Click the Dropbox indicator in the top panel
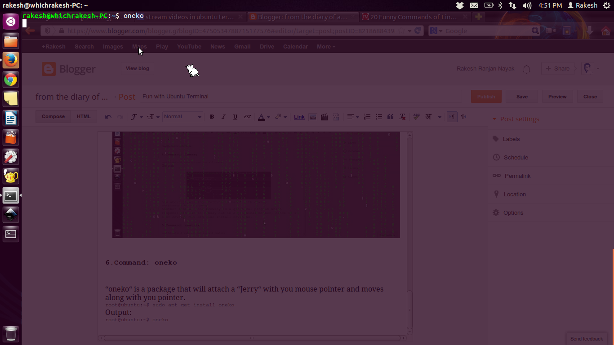Viewport: 614px width, 345px height. click(459, 5)
